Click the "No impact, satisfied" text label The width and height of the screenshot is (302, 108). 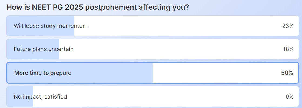pos(40,96)
